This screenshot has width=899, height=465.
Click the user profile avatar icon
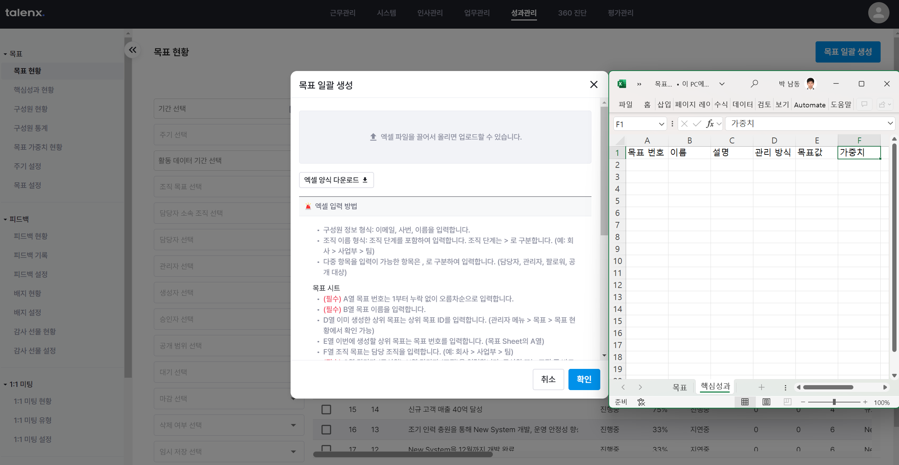coord(878,13)
